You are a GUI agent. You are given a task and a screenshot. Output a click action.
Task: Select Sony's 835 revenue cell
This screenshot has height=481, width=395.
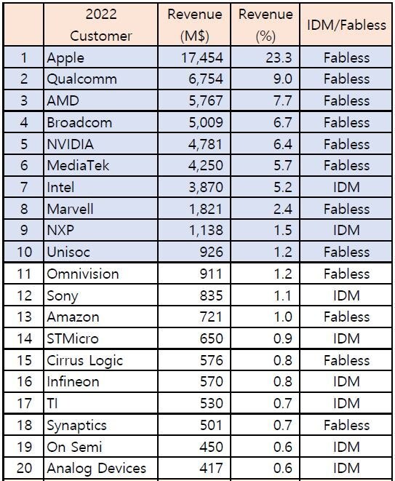point(194,295)
